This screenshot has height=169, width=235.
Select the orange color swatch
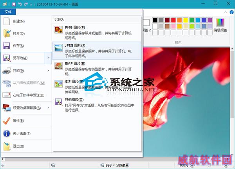(179, 20)
